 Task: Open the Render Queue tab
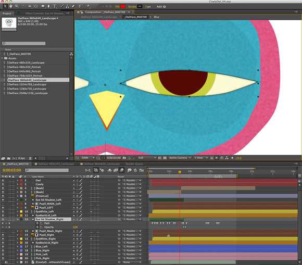134,164
